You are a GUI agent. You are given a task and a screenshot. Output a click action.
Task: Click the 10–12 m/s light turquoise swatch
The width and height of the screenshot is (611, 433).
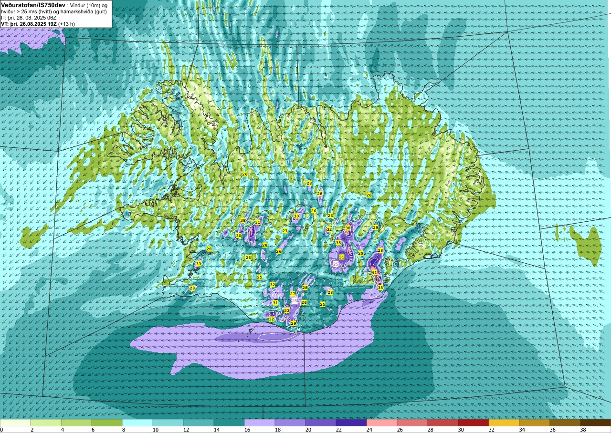pos(168,423)
